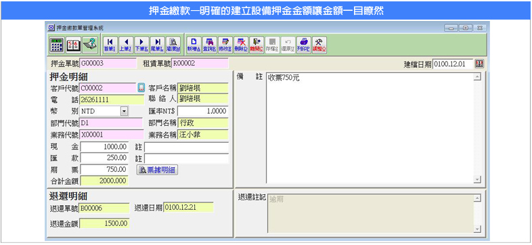Click 退還註記 scrollbar up arrow
Viewport: 532px width, 245px height.
click(478, 198)
